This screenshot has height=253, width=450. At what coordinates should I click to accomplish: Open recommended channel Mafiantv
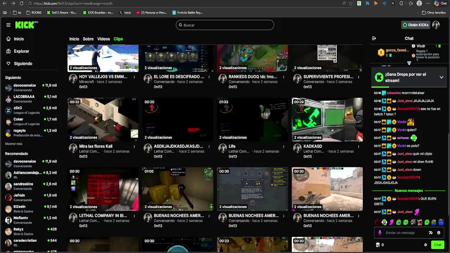click(31, 220)
